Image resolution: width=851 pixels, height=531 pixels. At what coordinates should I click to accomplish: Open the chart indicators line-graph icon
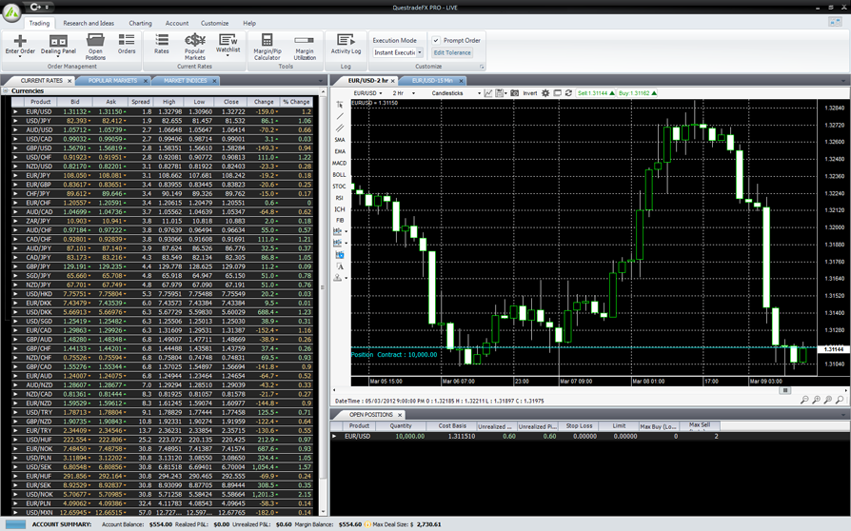[x=488, y=93]
